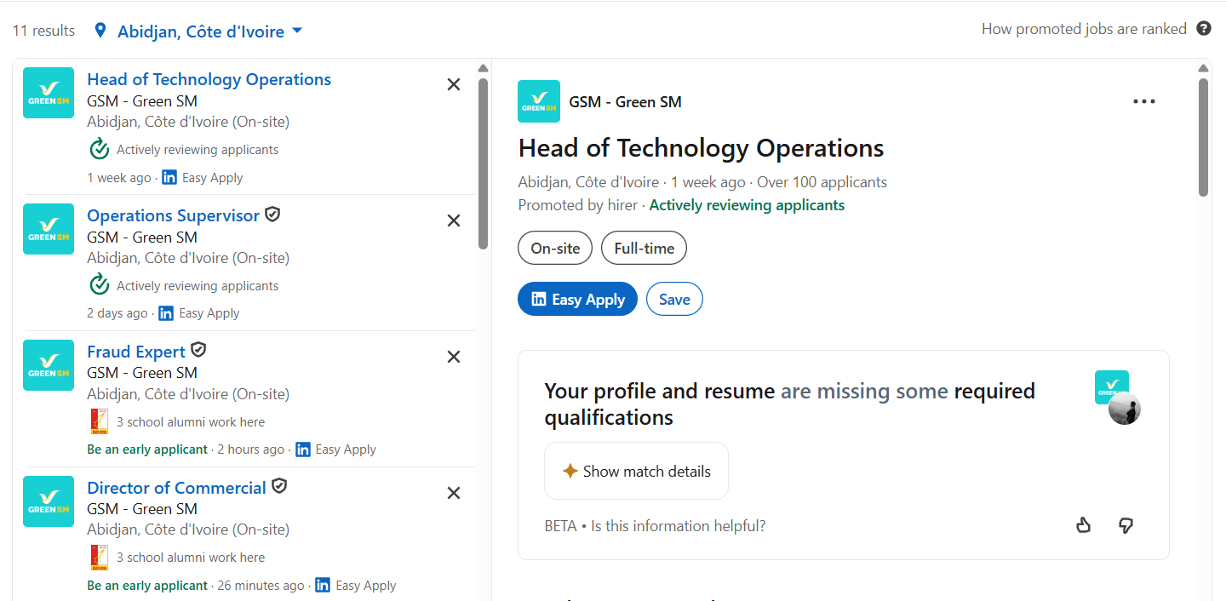Open the Fraud Expert job title link
1226x601 pixels.
[136, 352]
